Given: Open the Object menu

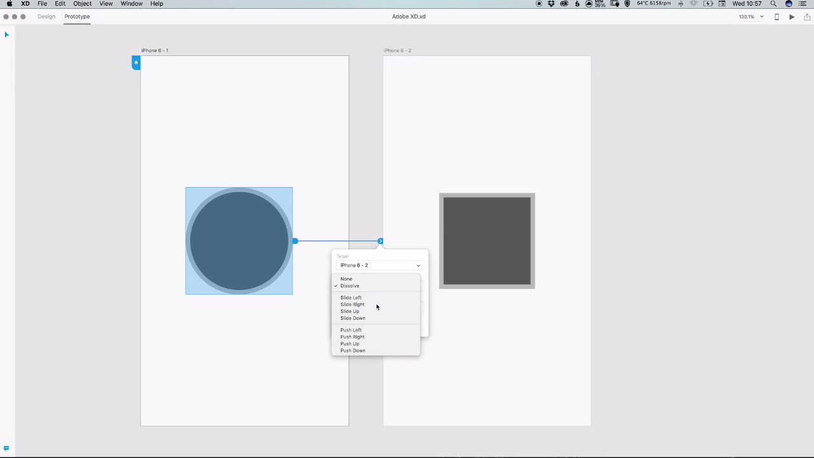Looking at the screenshot, I should pyautogui.click(x=83, y=4).
